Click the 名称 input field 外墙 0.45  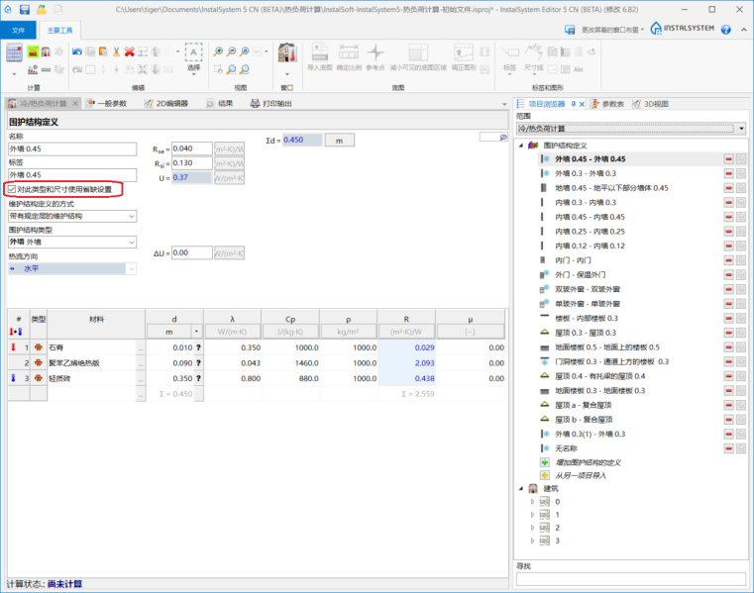coord(72,148)
